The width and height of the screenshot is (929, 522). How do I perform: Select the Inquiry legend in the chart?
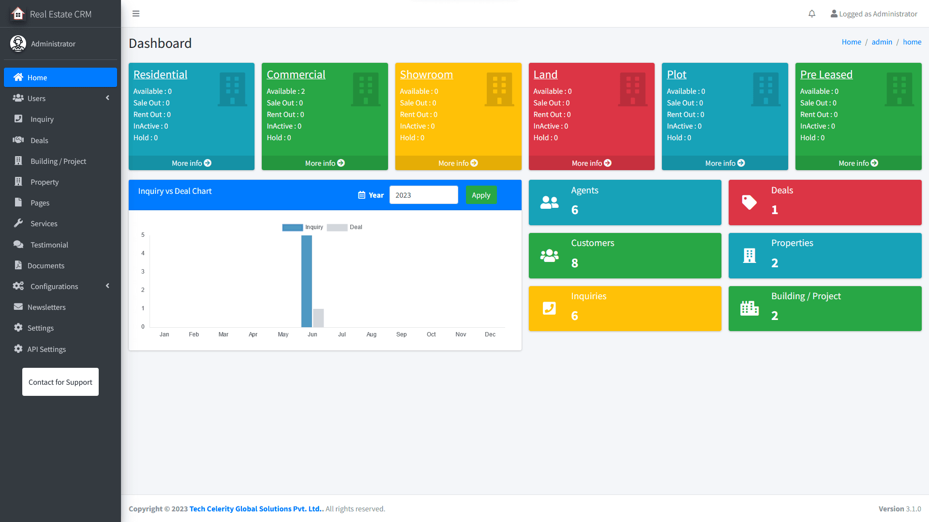click(x=314, y=227)
